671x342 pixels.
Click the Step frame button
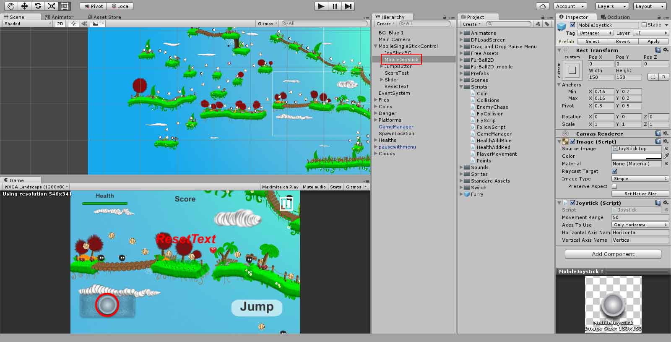348,6
